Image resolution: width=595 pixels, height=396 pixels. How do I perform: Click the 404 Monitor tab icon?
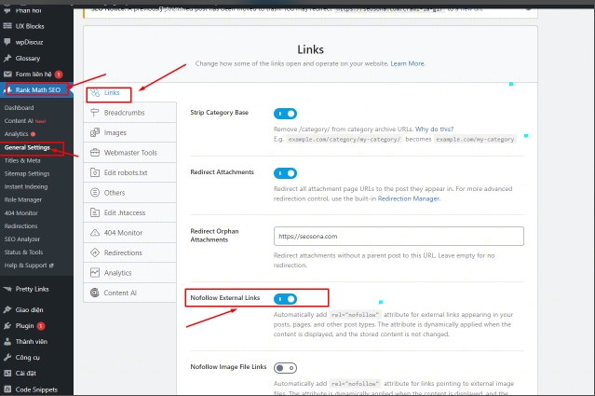coord(95,232)
